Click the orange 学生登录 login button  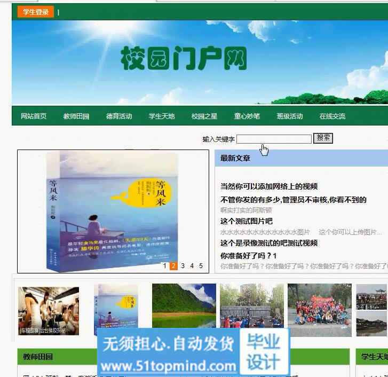[x=35, y=12]
